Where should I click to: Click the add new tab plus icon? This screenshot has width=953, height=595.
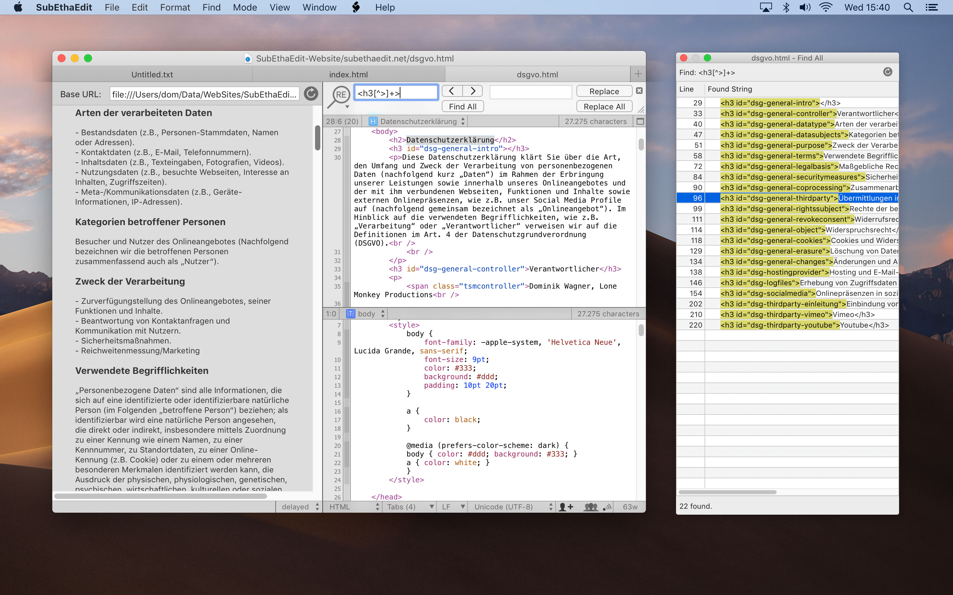(x=637, y=74)
